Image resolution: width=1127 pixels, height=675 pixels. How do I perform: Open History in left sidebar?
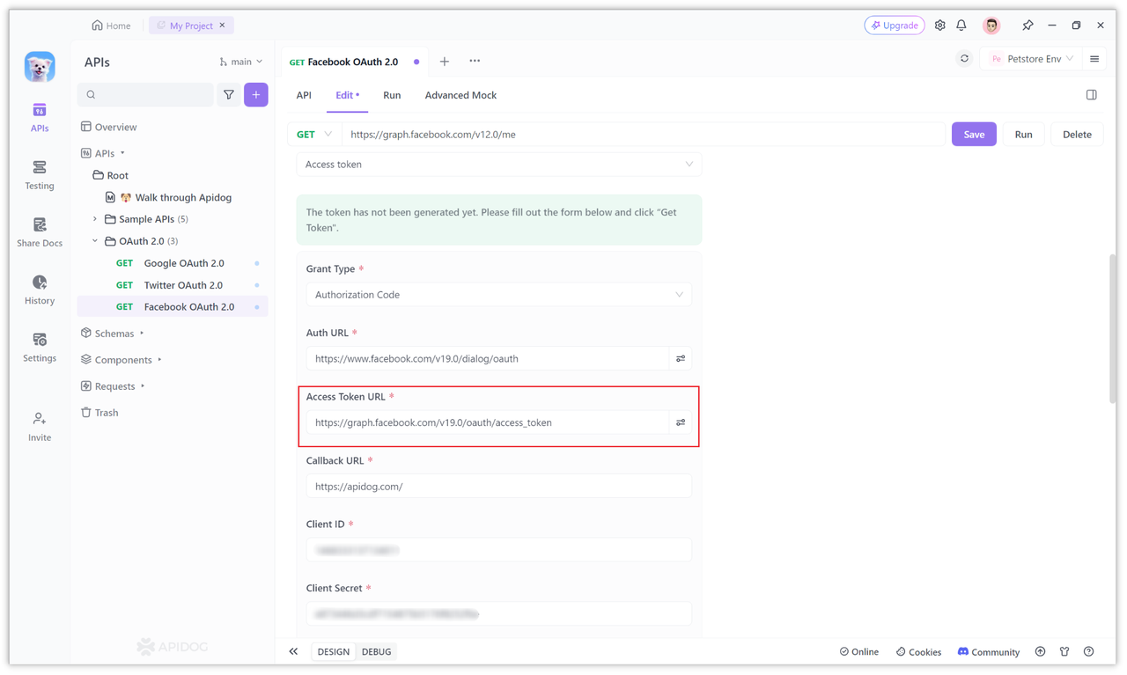coord(40,290)
